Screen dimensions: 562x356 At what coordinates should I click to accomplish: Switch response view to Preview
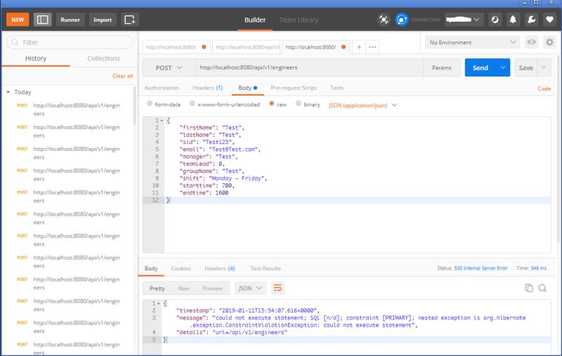click(212, 289)
